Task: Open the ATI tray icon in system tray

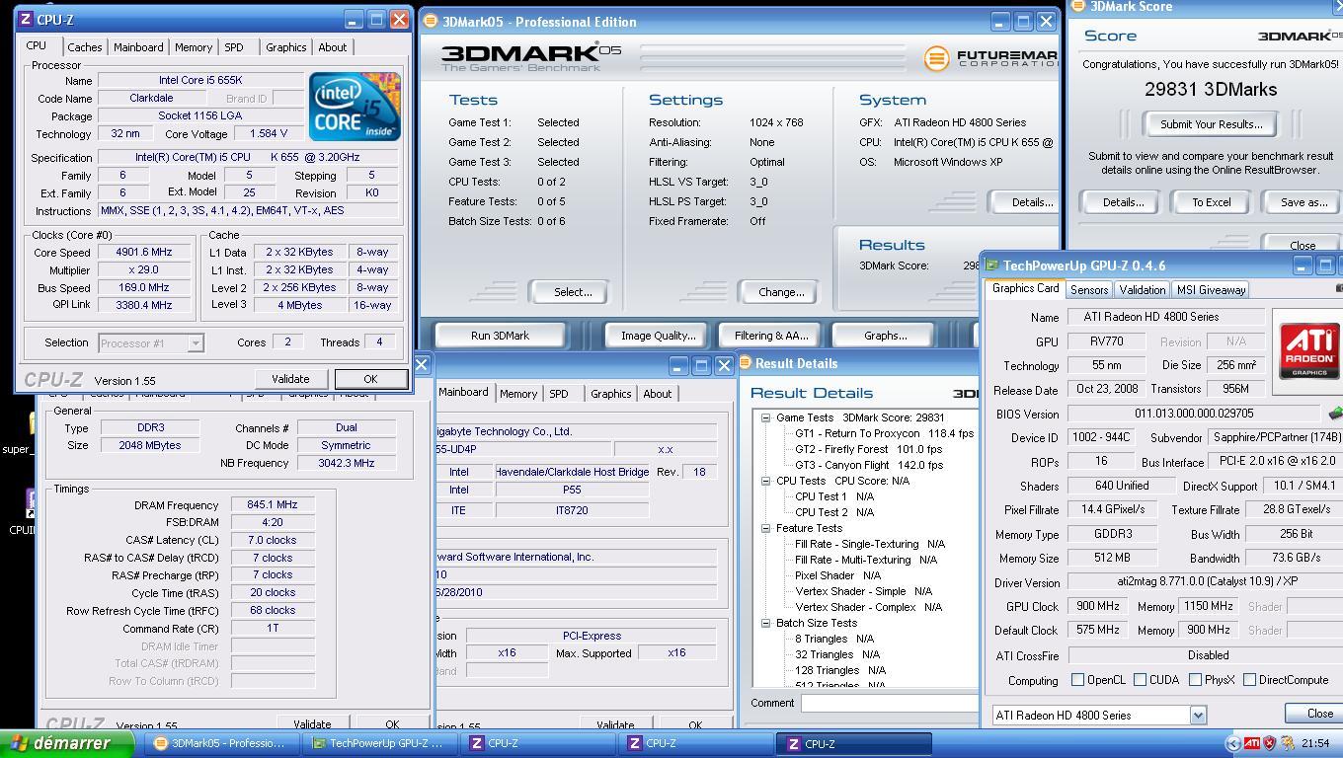Action: point(1251,743)
